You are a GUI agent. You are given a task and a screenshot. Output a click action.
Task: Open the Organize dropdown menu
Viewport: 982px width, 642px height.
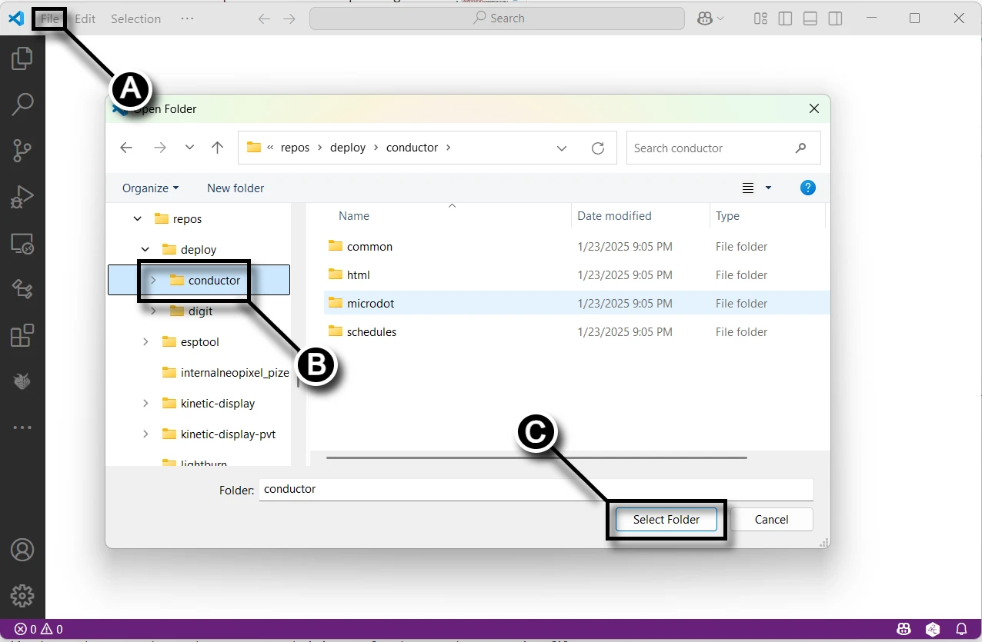click(x=150, y=188)
